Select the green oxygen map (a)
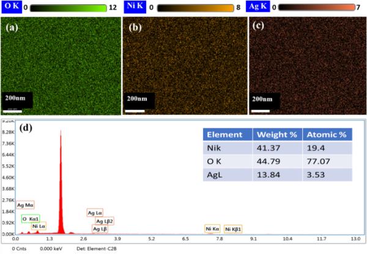 point(61,66)
